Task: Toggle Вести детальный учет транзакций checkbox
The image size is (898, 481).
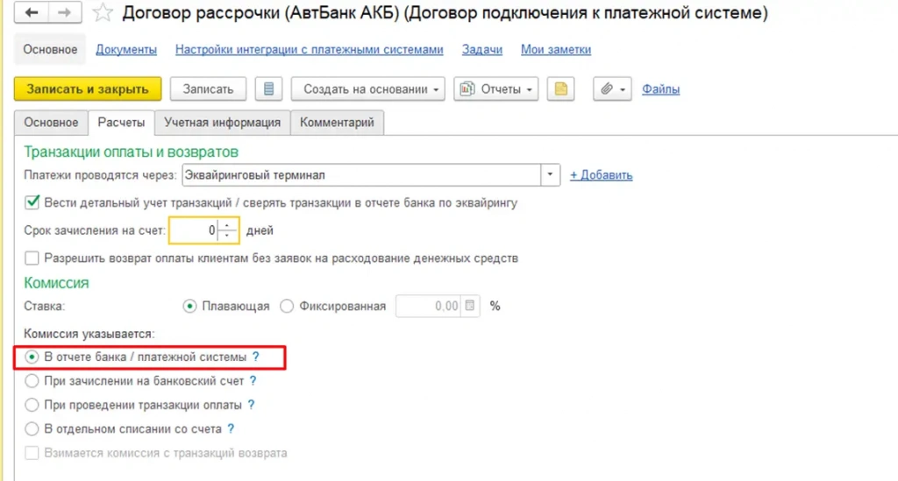Action: click(32, 202)
